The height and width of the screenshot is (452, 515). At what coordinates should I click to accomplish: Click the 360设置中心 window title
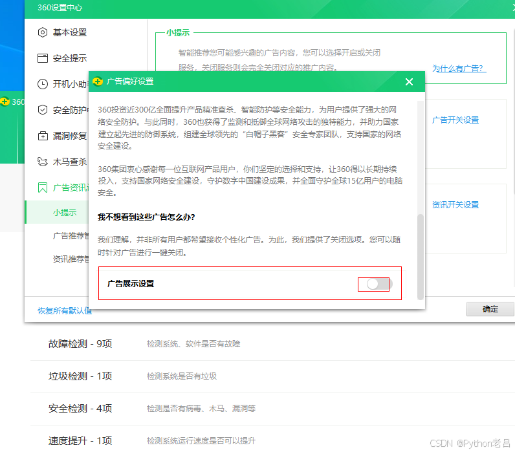[60, 8]
